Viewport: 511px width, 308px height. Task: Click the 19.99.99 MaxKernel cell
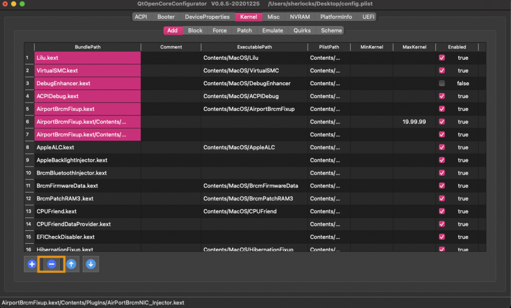pos(414,122)
